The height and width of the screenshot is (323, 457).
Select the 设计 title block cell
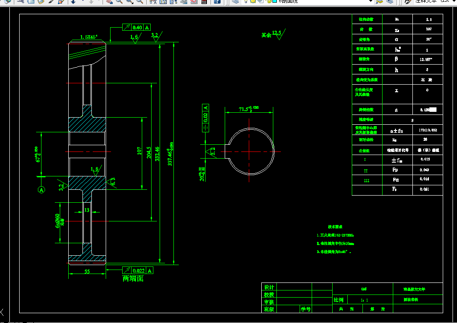pyautogui.click(x=269, y=287)
